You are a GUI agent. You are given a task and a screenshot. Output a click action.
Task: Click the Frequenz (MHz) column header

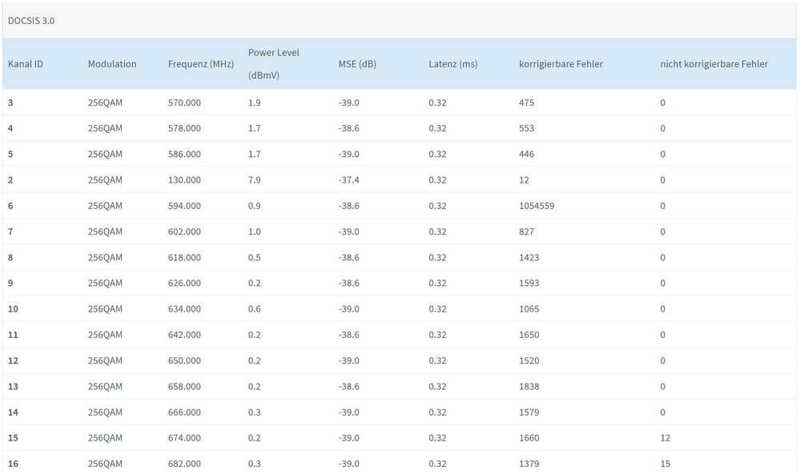coord(201,64)
